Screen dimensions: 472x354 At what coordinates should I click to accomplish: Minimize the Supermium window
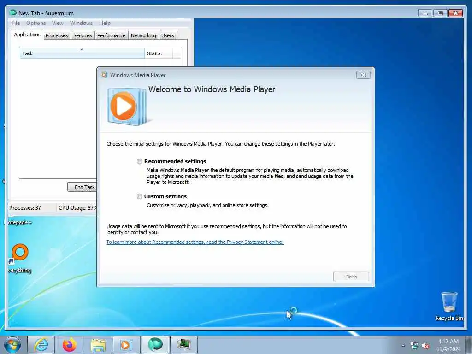coord(425,13)
